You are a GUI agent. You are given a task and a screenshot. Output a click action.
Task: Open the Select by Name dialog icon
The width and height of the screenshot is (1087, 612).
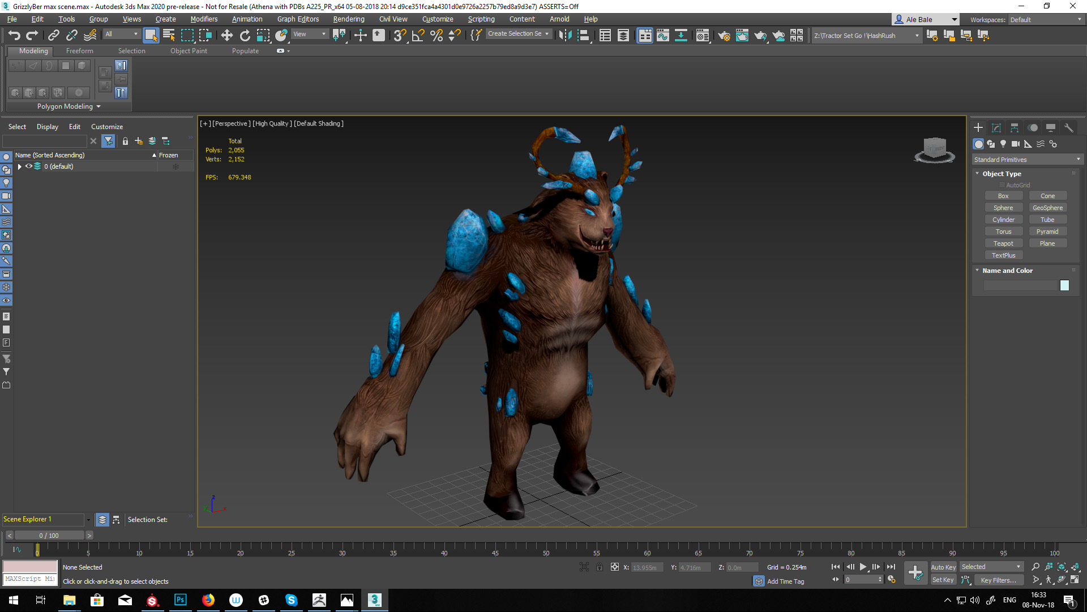(169, 35)
